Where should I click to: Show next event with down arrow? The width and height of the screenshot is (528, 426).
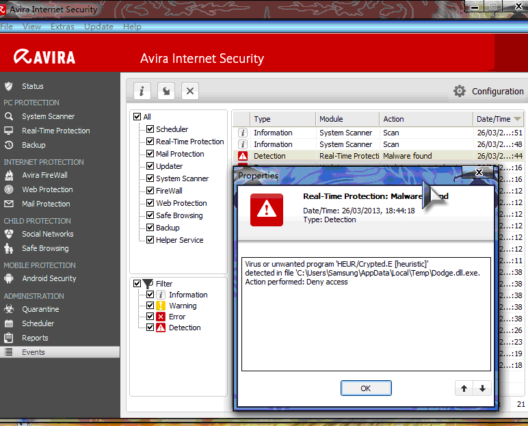(482, 388)
